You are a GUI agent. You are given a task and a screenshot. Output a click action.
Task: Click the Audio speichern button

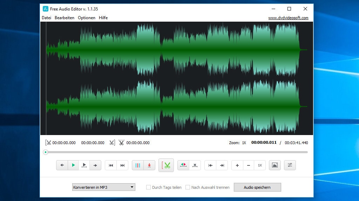(258, 187)
